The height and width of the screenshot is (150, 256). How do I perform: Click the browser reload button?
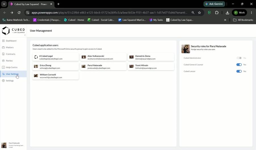coord(19,12)
